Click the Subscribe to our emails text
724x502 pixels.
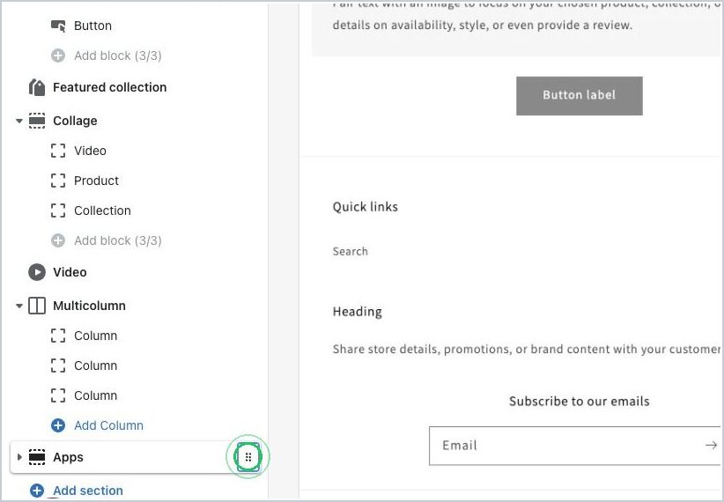point(579,402)
